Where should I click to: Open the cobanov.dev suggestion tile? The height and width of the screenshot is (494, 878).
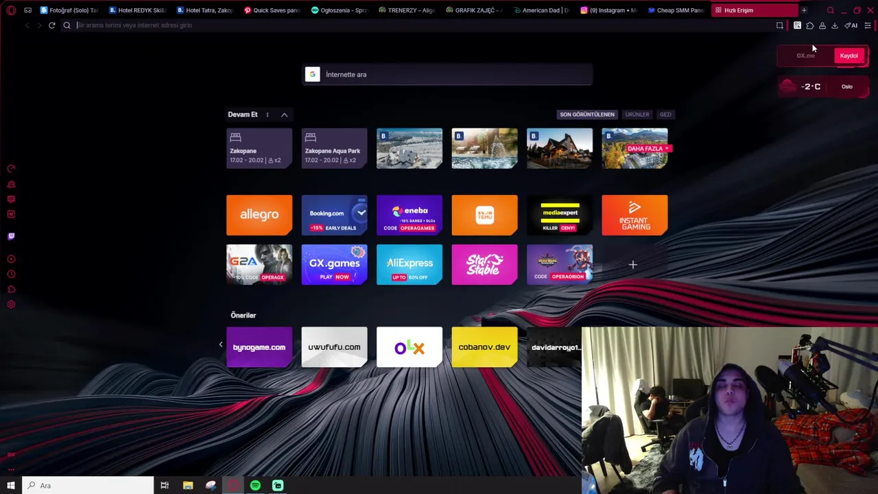coord(484,347)
